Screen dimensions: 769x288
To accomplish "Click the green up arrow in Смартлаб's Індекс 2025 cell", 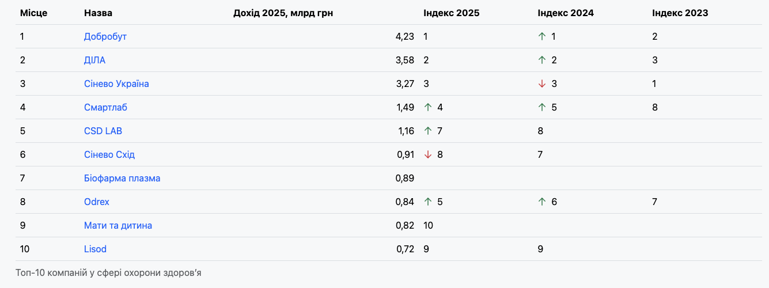I will (x=427, y=107).
